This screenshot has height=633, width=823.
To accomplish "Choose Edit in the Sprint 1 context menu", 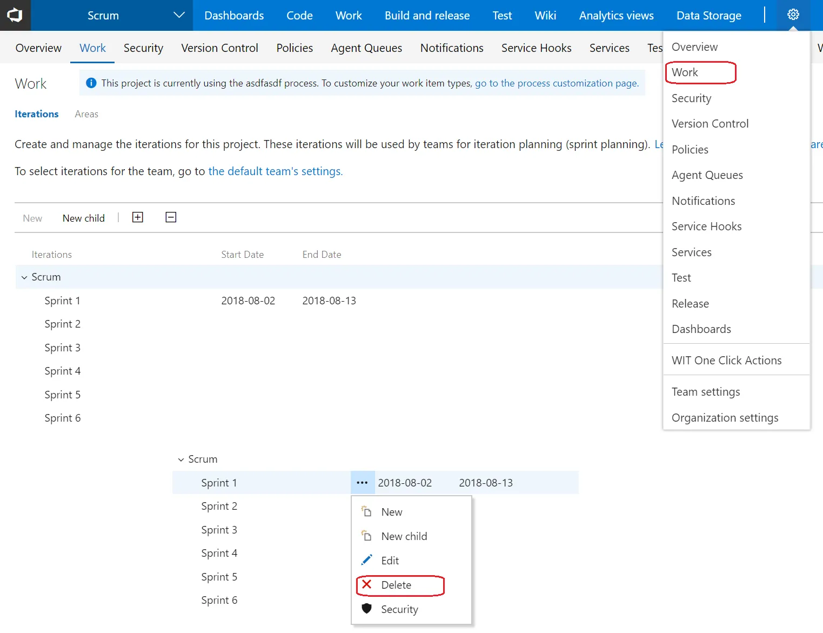I will [x=390, y=561].
